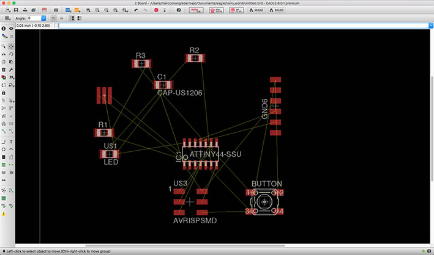Screen dimensions: 434x255
Task: Select the Mirror tool
Action: [4, 54]
